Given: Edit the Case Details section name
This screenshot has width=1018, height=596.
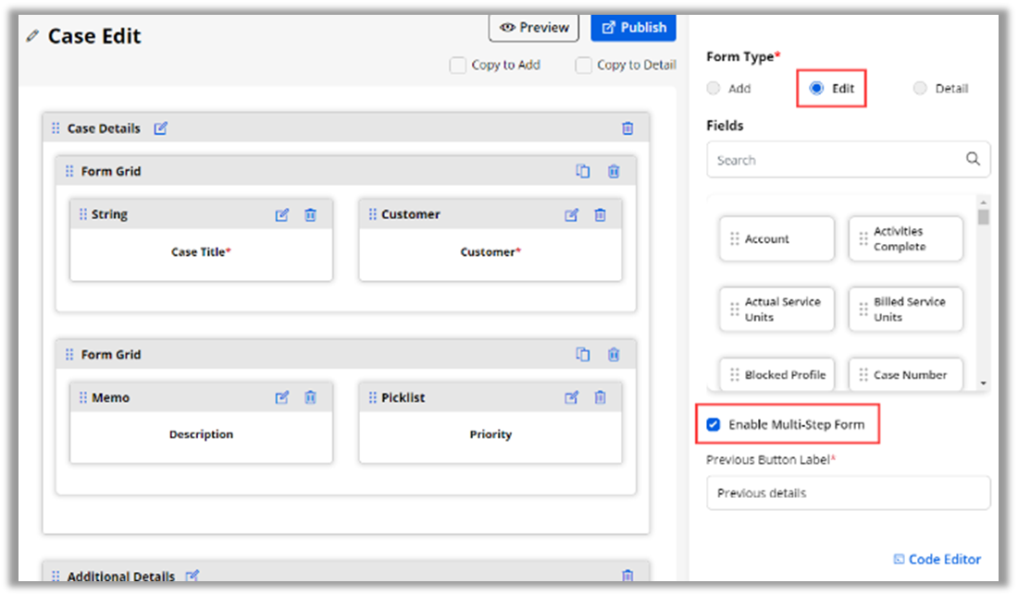Looking at the screenshot, I should pyautogui.click(x=161, y=128).
